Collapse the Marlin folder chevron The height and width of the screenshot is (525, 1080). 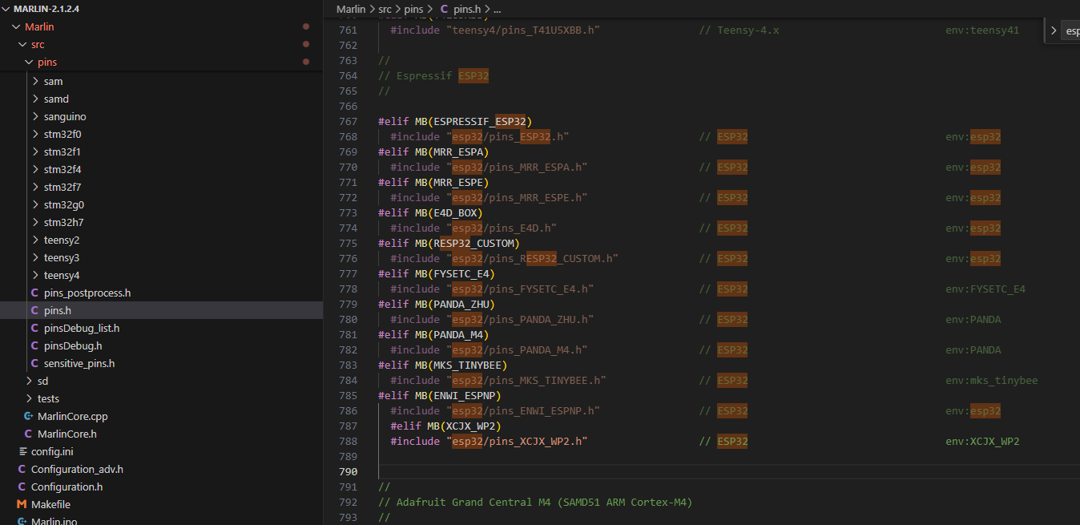[16, 26]
